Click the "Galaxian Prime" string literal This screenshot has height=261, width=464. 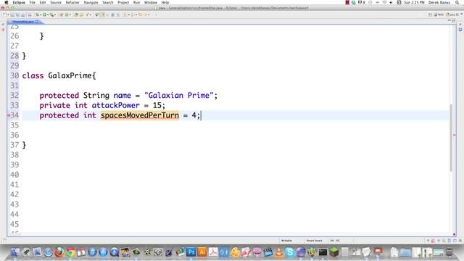(179, 95)
